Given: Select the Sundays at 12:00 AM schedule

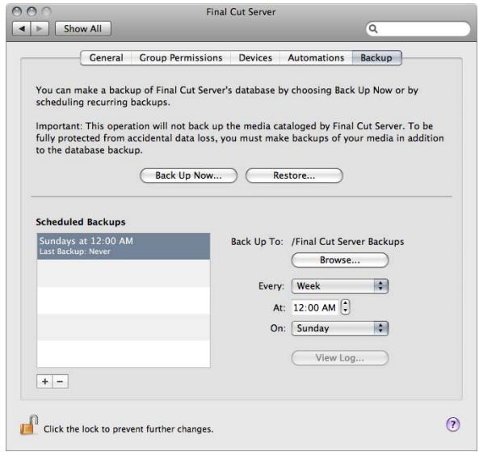Looking at the screenshot, I should click(x=124, y=246).
